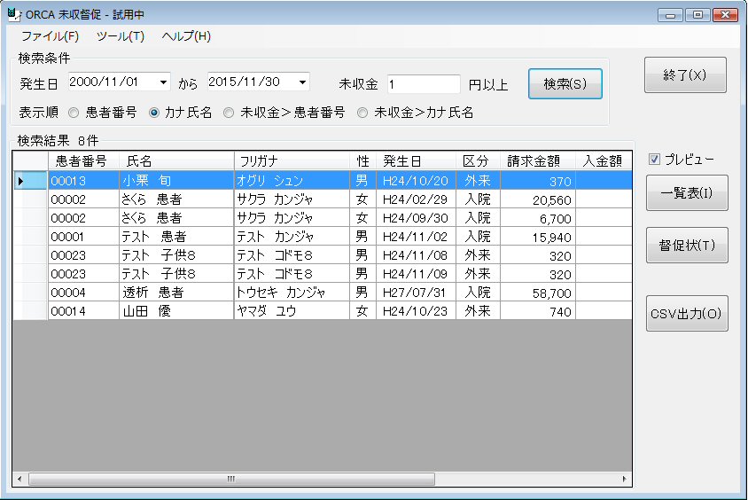Screen dimensions: 748x500
Task: Toggle the プレビュー checkbox
Action: (x=654, y=160)
